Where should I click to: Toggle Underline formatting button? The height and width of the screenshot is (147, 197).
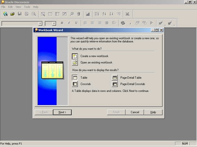(x=76, y=23)
